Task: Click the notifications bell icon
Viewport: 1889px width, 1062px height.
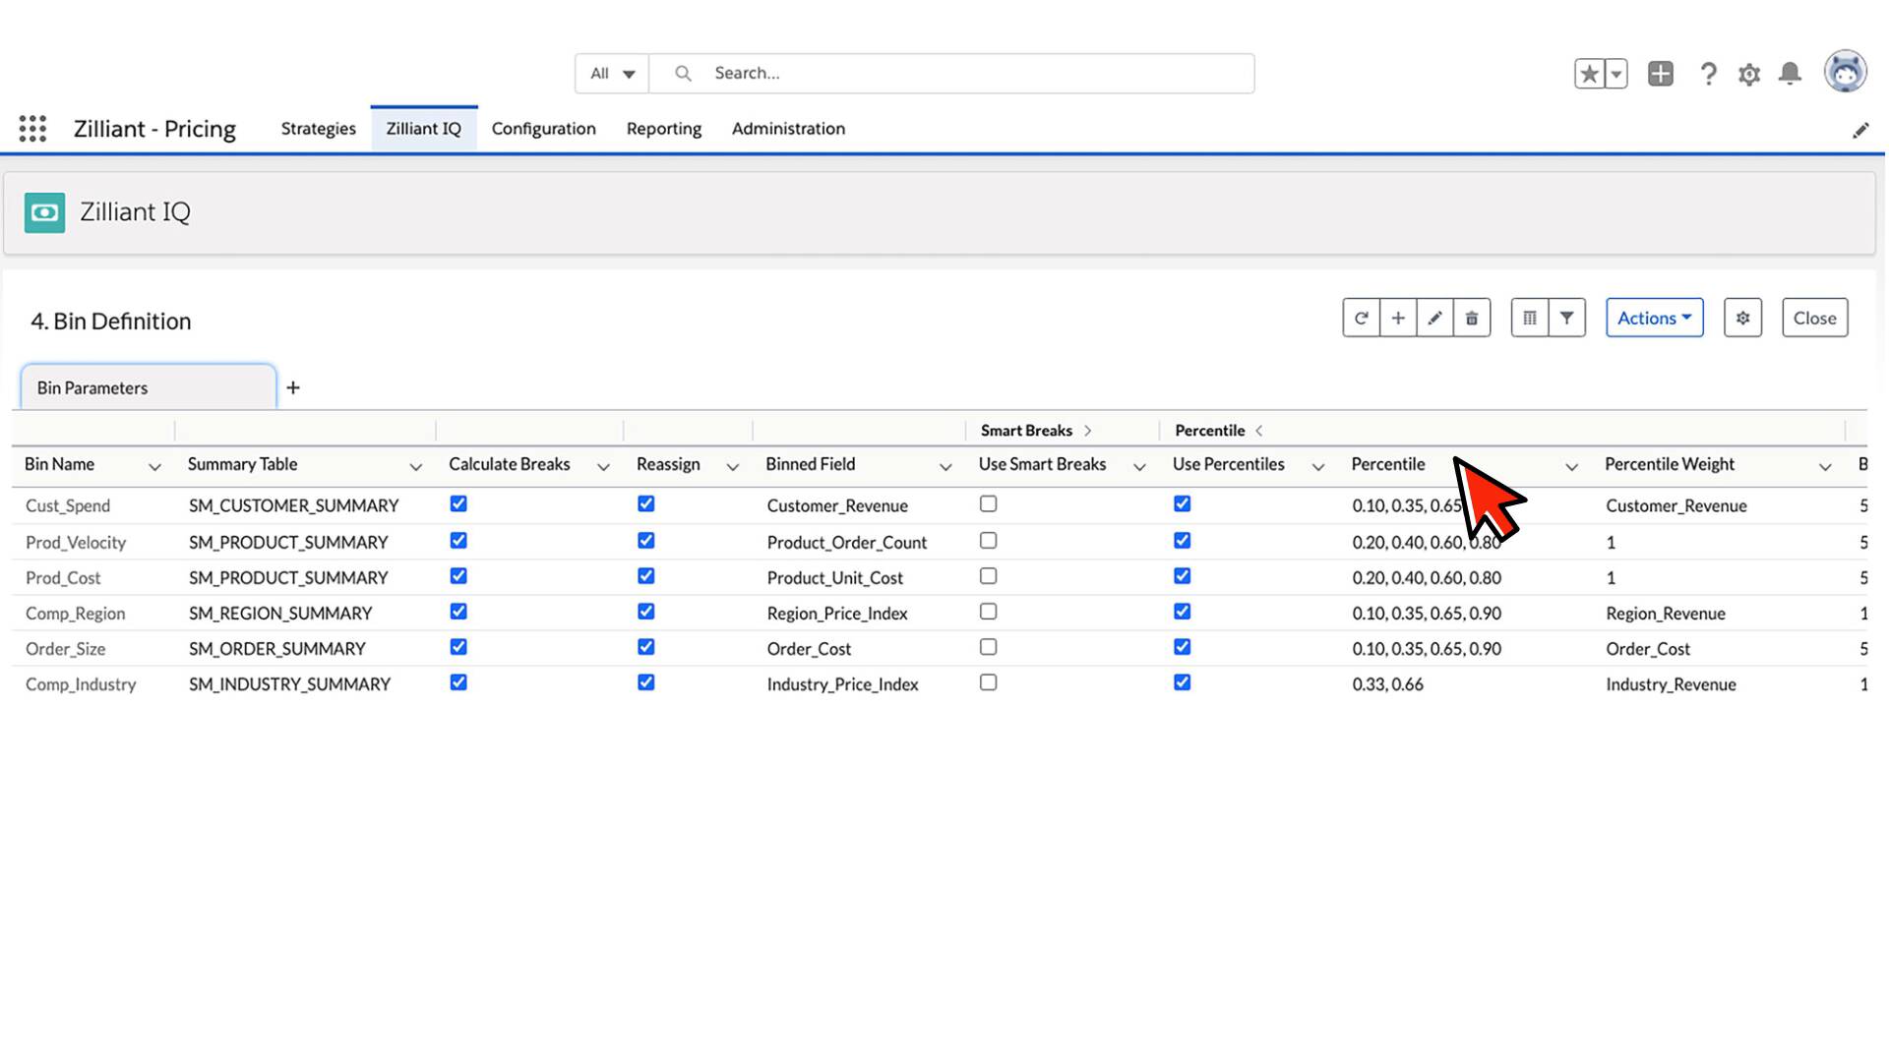Action: [1790, 74]
